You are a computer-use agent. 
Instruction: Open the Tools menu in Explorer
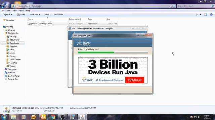coord(21,11)
